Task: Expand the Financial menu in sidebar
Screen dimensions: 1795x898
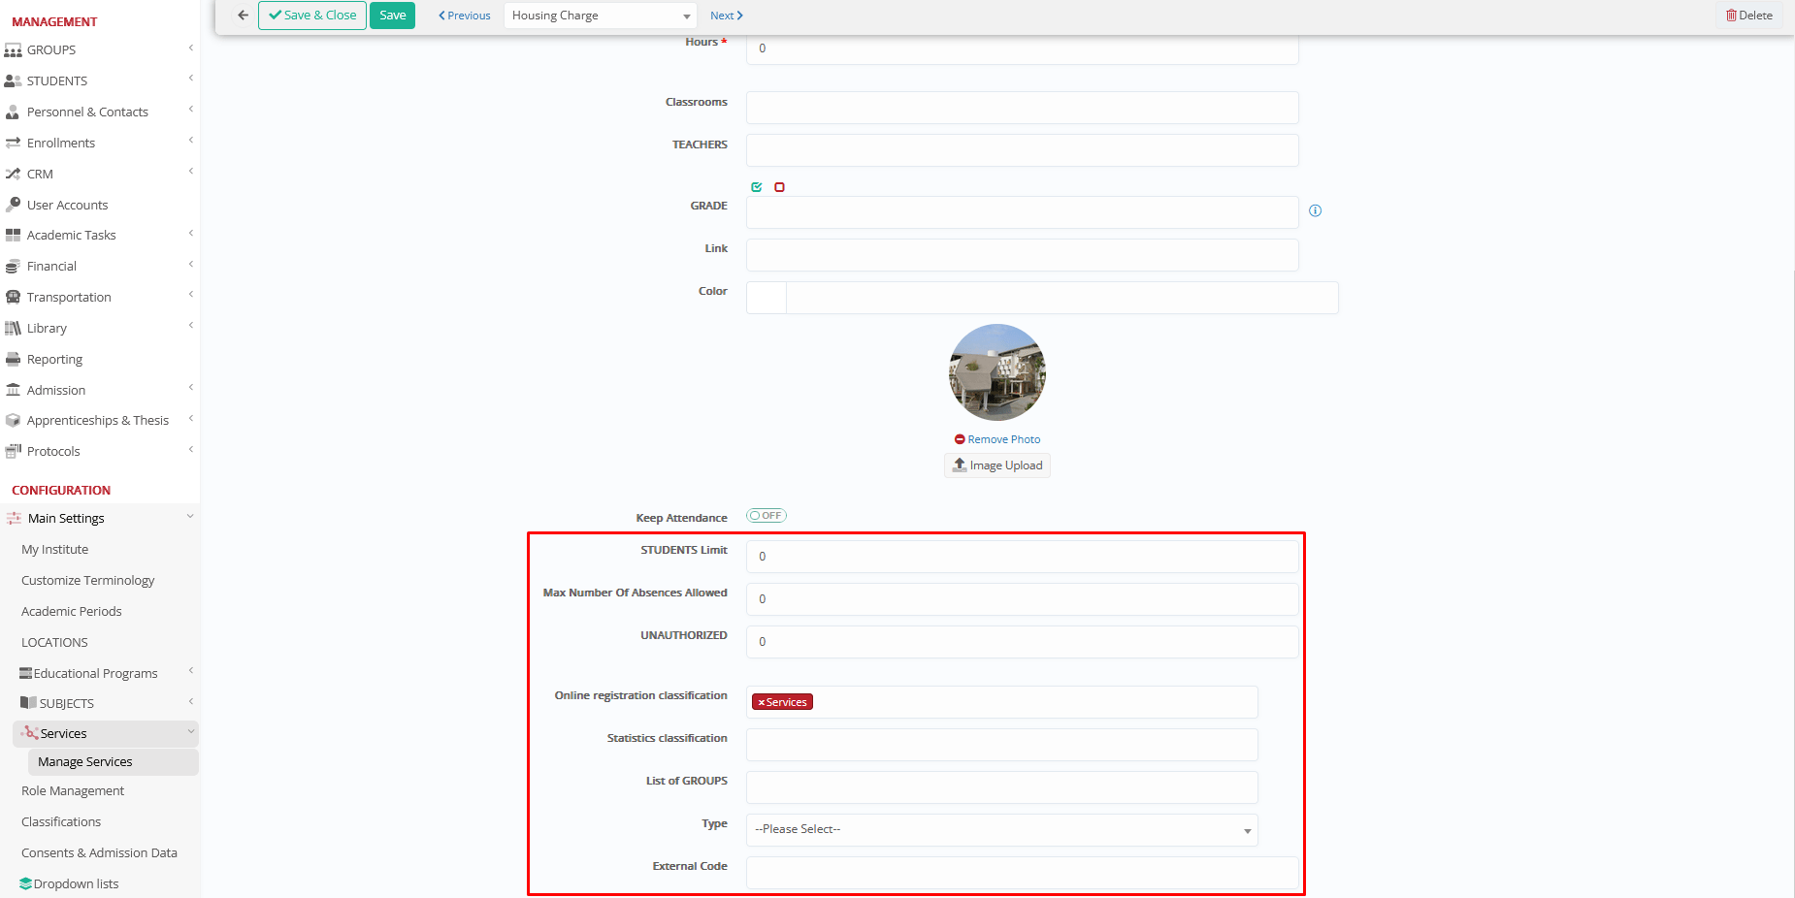Action: coord(51,266)
